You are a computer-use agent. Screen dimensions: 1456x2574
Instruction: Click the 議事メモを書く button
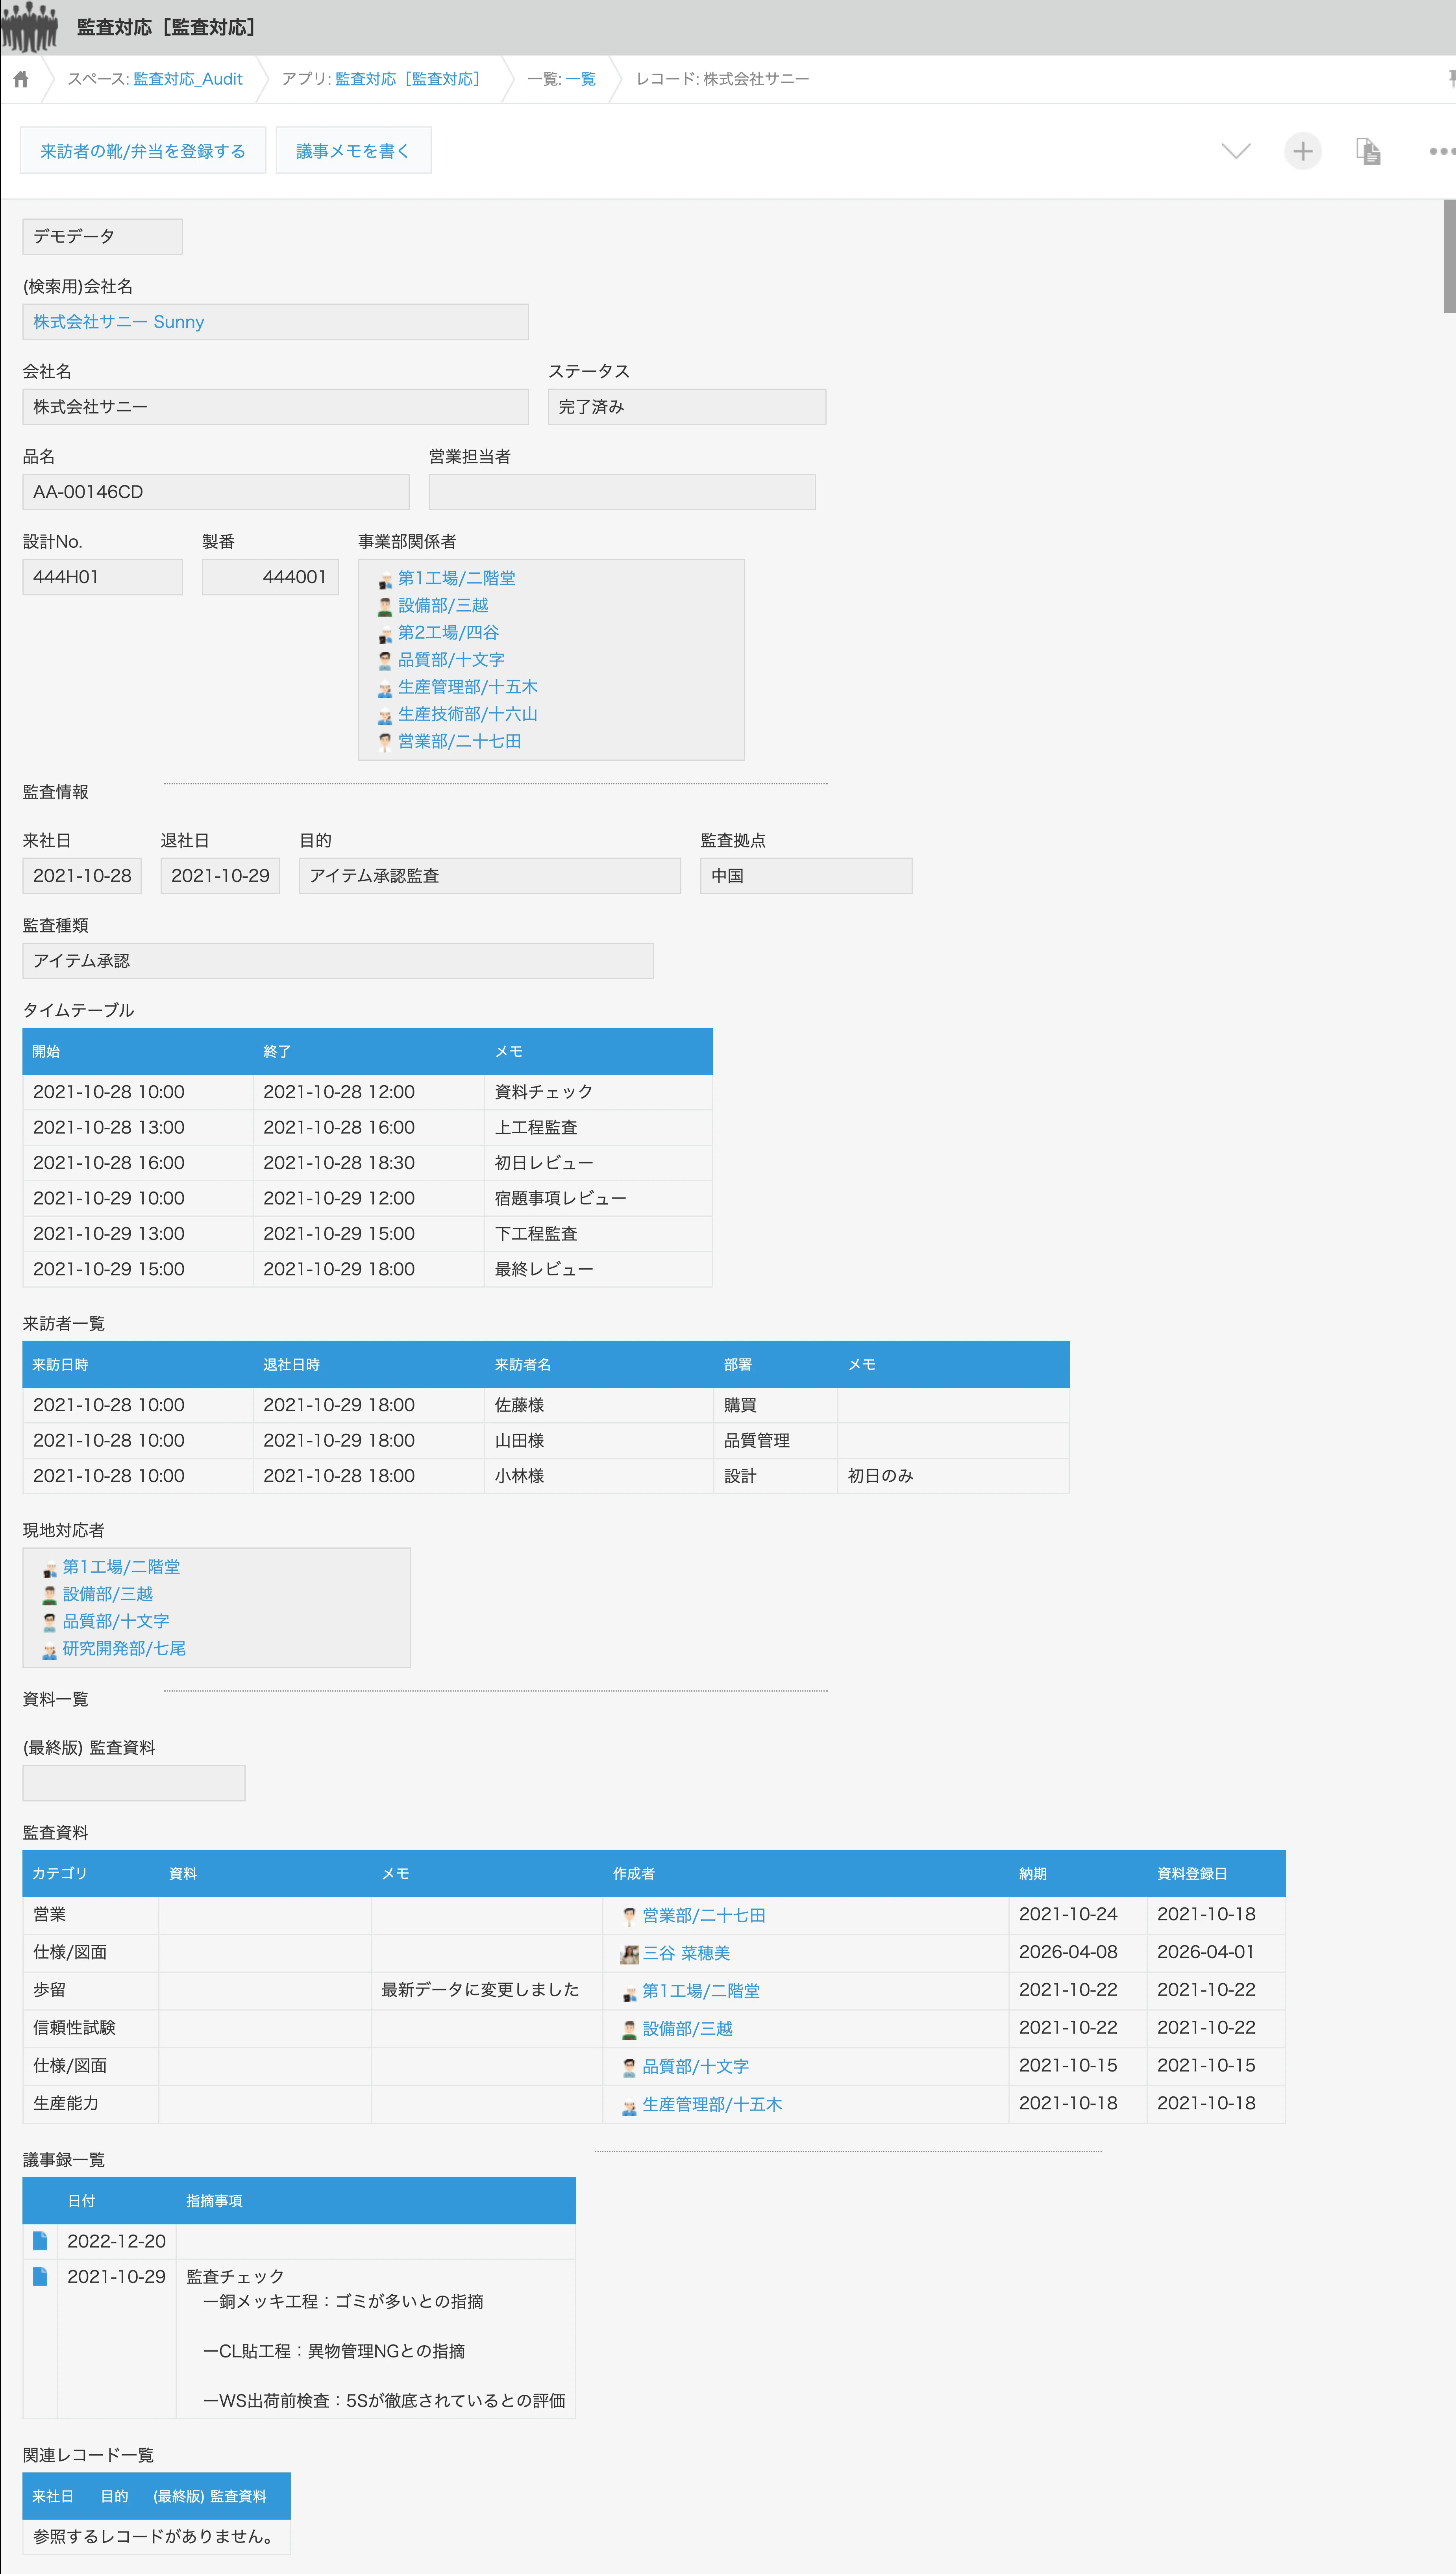click(353, 150)
